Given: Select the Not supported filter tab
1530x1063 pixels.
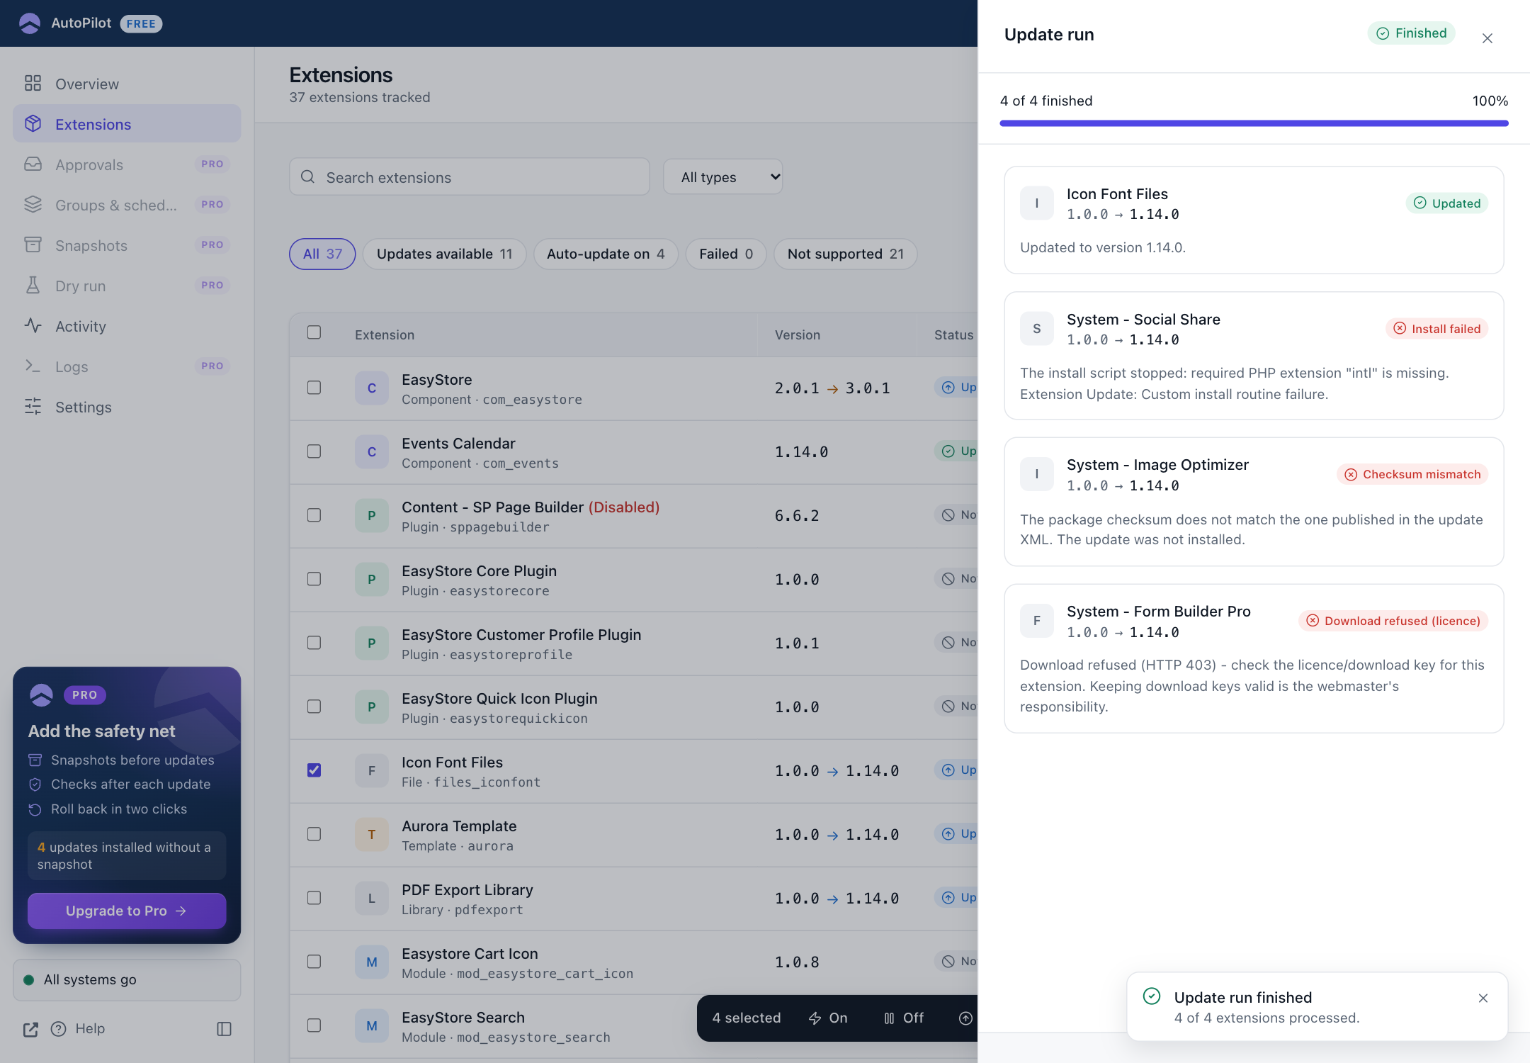Looking at the screenshot, I should (x=845, y=254).
